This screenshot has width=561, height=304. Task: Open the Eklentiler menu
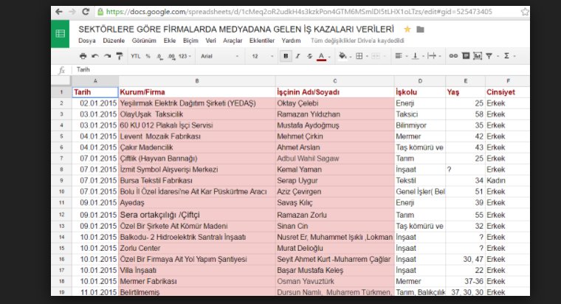tap(262, 41)
